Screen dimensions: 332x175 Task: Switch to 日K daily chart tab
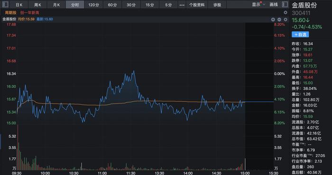point(19,5)
